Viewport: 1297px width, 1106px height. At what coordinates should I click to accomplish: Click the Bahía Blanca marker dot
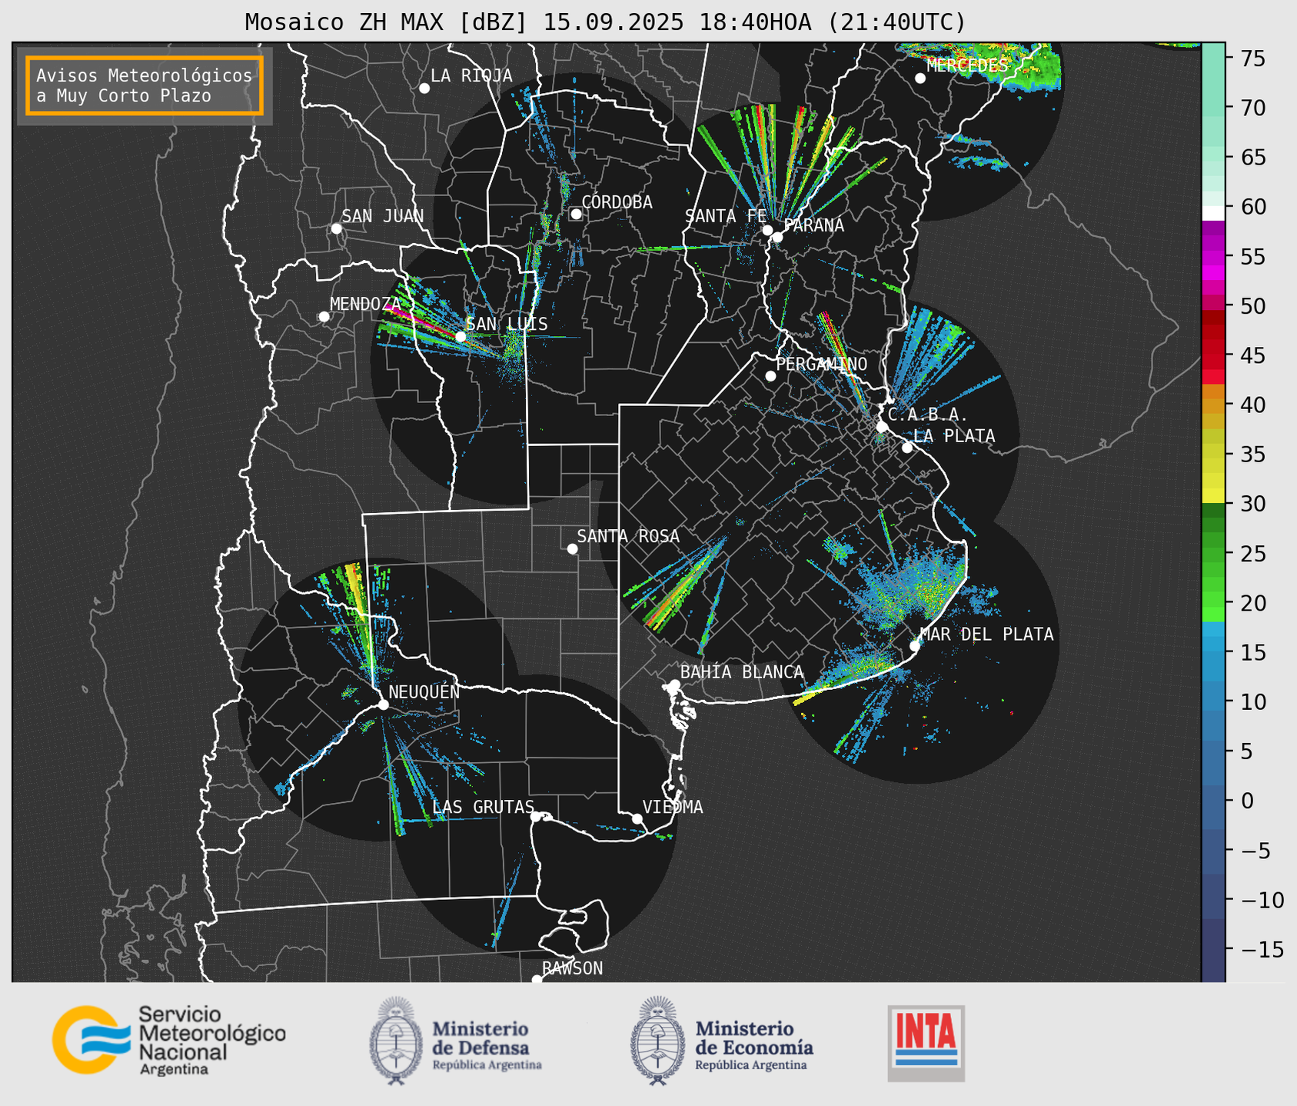[674, 685]
